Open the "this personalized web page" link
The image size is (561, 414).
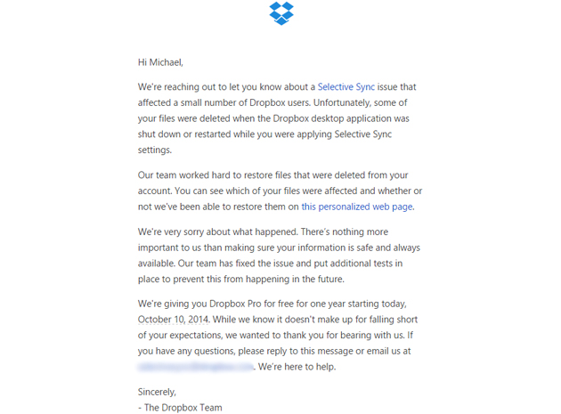pos(357,207)
